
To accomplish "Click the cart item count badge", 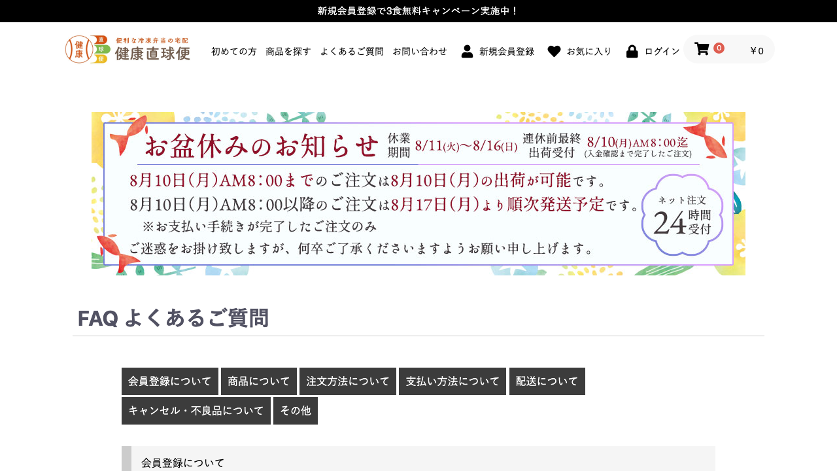I will tap(719, 48).
